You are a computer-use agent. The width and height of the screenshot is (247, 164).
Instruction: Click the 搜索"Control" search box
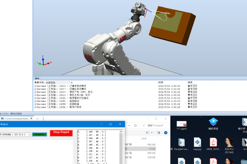(x=155, y=125)
